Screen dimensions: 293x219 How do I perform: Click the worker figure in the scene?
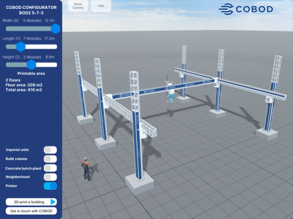86,168
